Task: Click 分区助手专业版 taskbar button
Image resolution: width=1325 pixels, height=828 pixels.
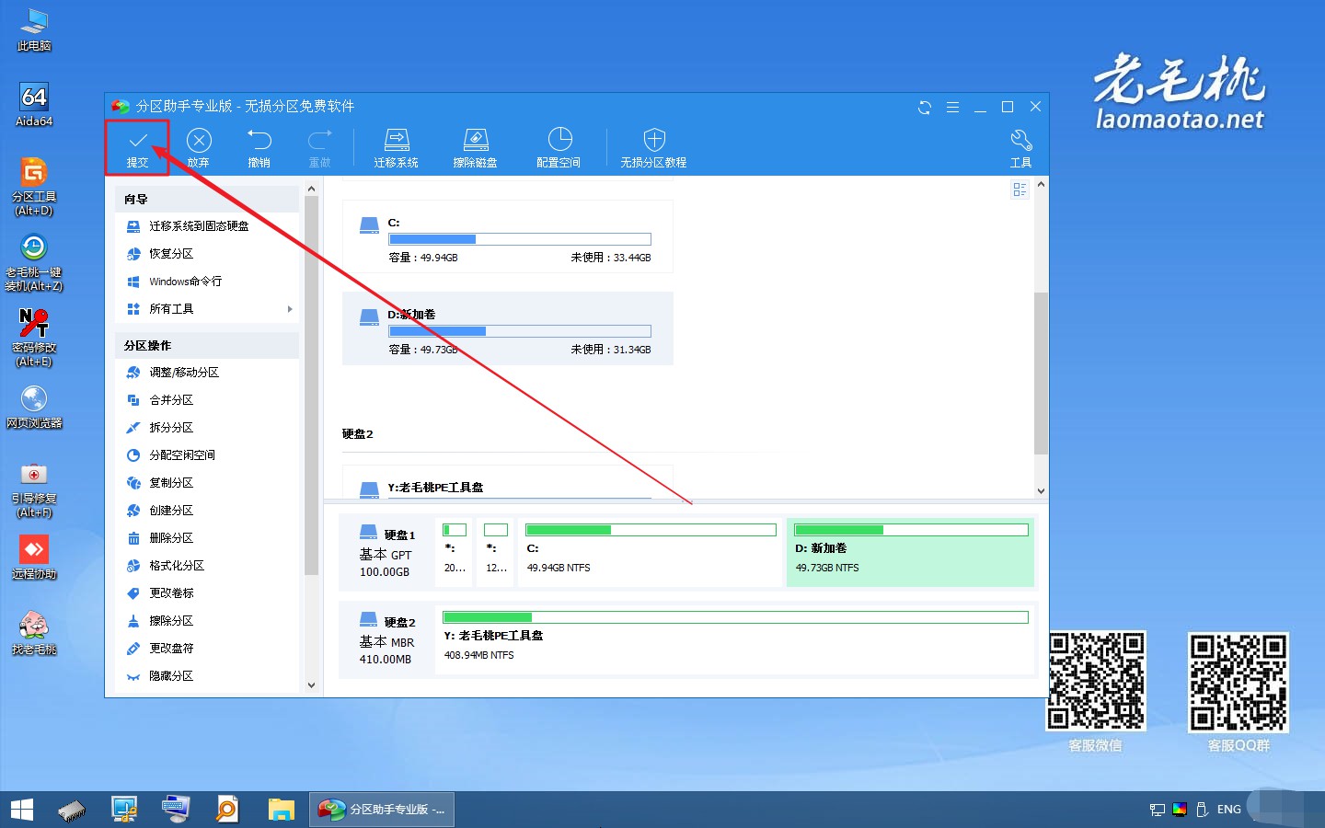Action: coord(382,810)
